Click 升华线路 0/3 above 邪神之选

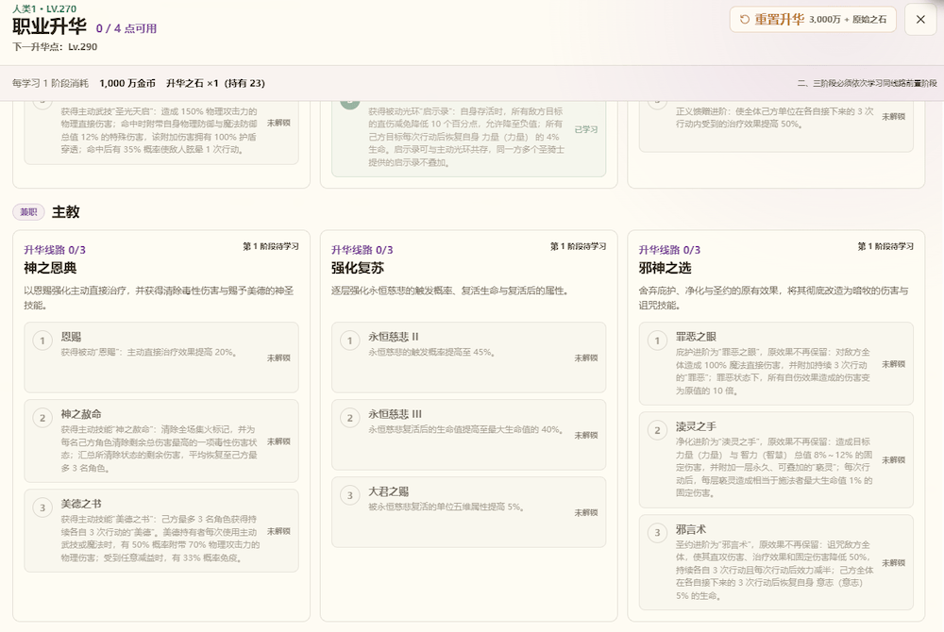point(670,250)
